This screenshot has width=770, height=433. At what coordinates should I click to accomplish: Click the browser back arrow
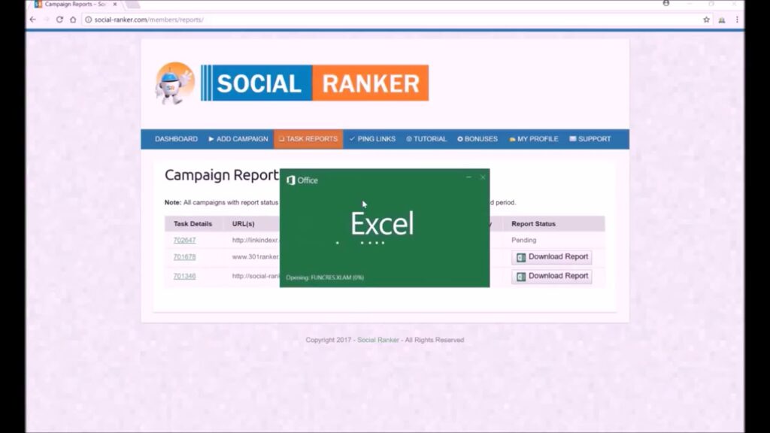[x=33, y=20]
